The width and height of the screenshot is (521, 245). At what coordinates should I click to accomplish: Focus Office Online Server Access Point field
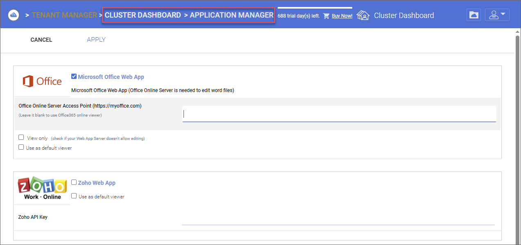pos(339,114)
